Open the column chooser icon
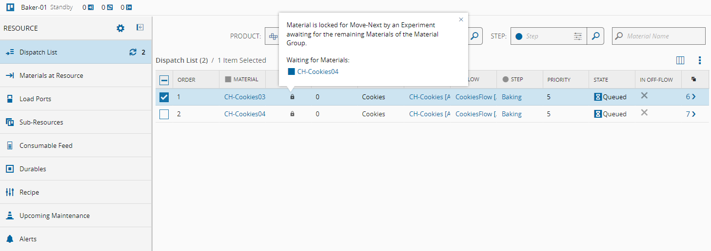Viewport: 711px width, 251px height. pos(680,60)
